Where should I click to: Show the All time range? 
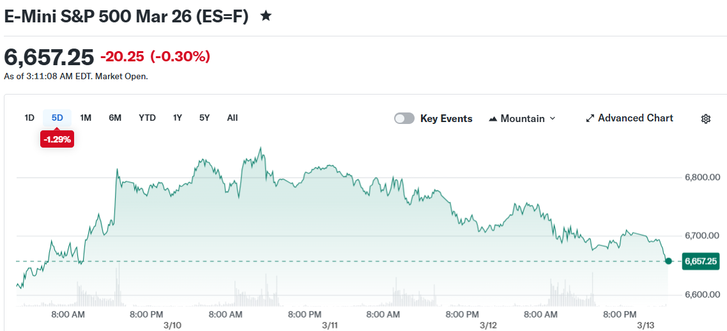(233, 118)
